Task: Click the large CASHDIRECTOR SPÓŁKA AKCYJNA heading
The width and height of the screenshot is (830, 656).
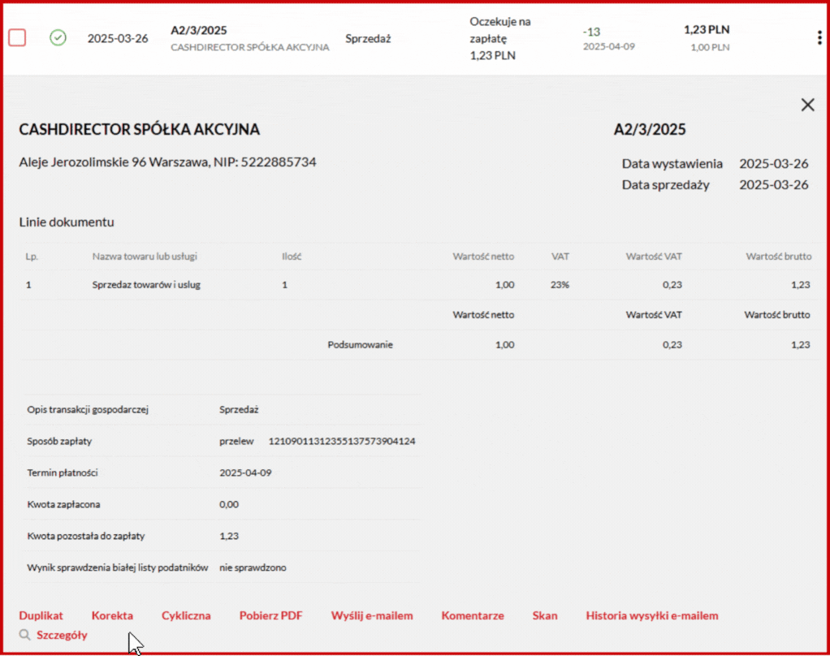Action: [x=139, y=129]
